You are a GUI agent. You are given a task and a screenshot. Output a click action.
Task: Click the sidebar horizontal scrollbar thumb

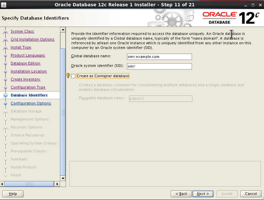[x=29, y=184]
